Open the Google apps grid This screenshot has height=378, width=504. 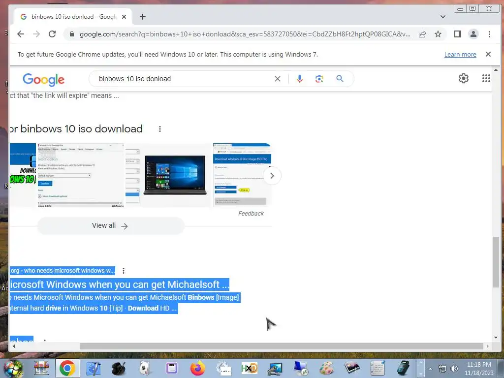click(x=486, y=78)
